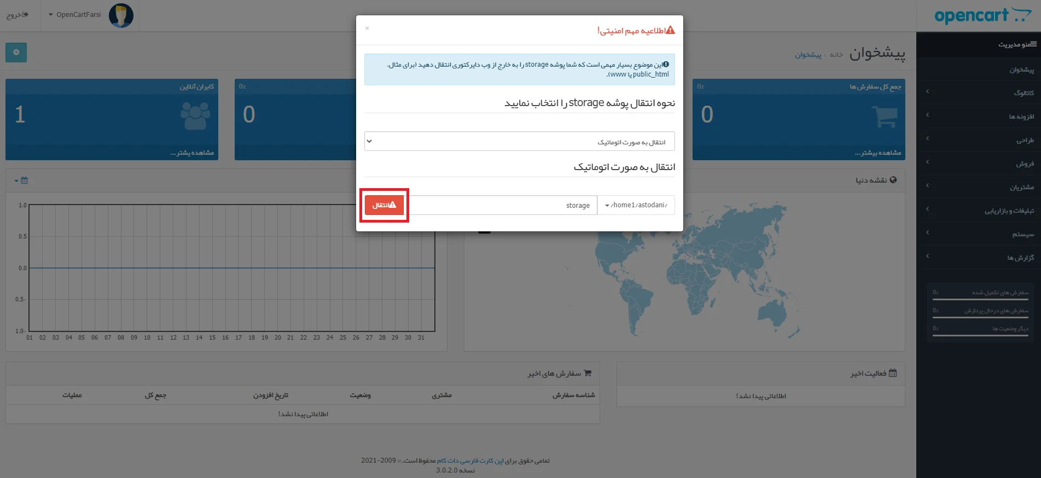The height and width of the screenshot is (478, 1041).
Task: Click the شناسه سفارش column header
Action: 573,395
